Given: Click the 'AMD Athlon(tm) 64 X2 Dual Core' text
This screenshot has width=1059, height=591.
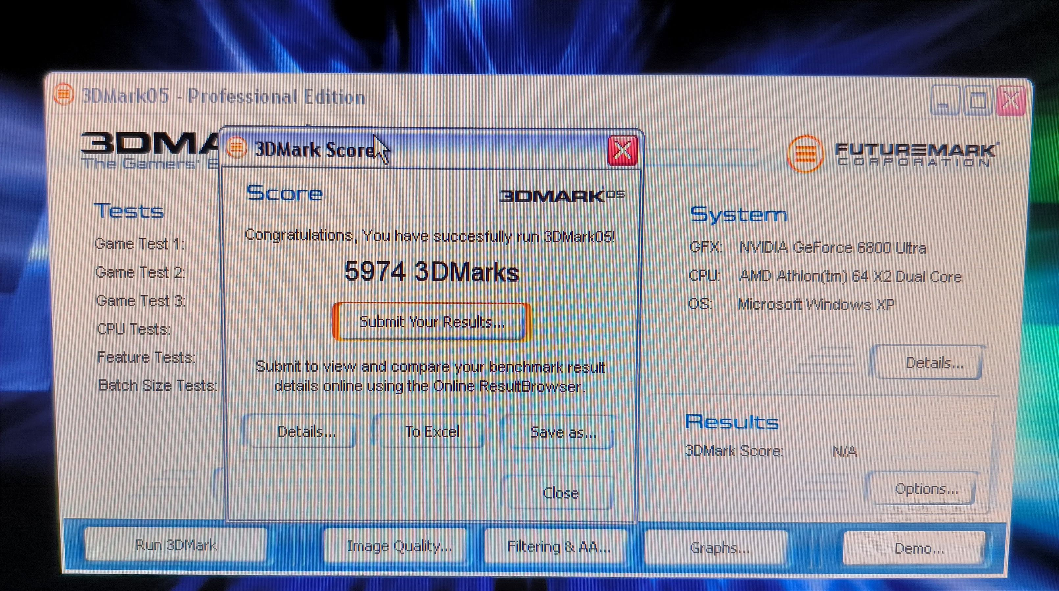Looking at the screenshot, I should point(850,276).
